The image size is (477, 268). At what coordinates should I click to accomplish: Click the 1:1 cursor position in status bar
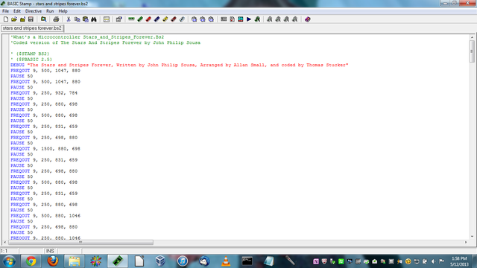click(x=4, y=251)
